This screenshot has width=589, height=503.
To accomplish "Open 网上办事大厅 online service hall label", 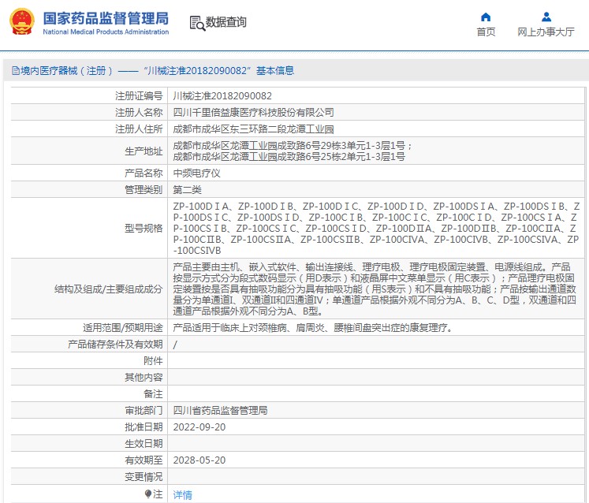I will (546, 32).
